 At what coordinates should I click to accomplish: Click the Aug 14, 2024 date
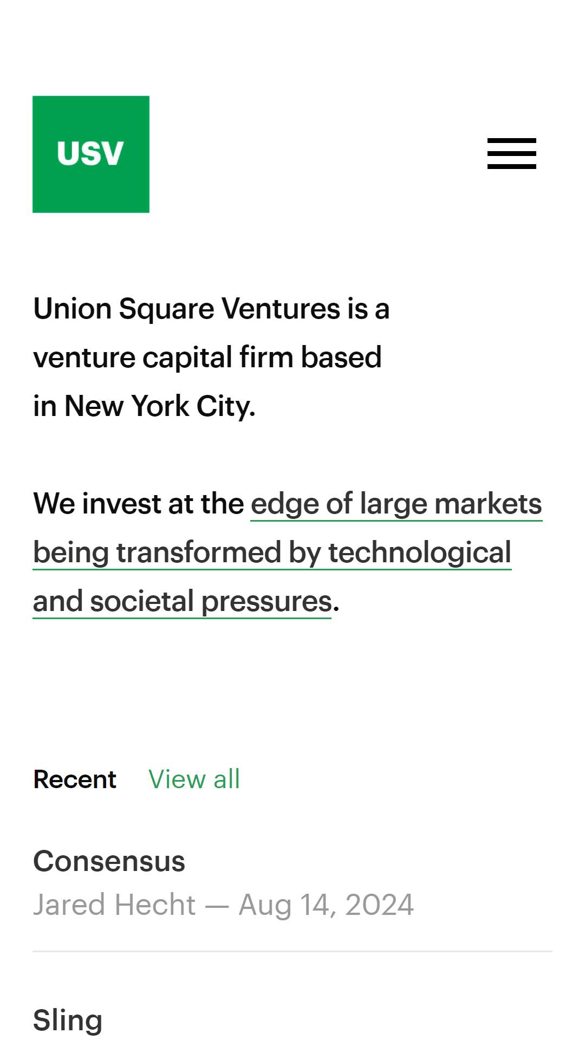[326, 905]
